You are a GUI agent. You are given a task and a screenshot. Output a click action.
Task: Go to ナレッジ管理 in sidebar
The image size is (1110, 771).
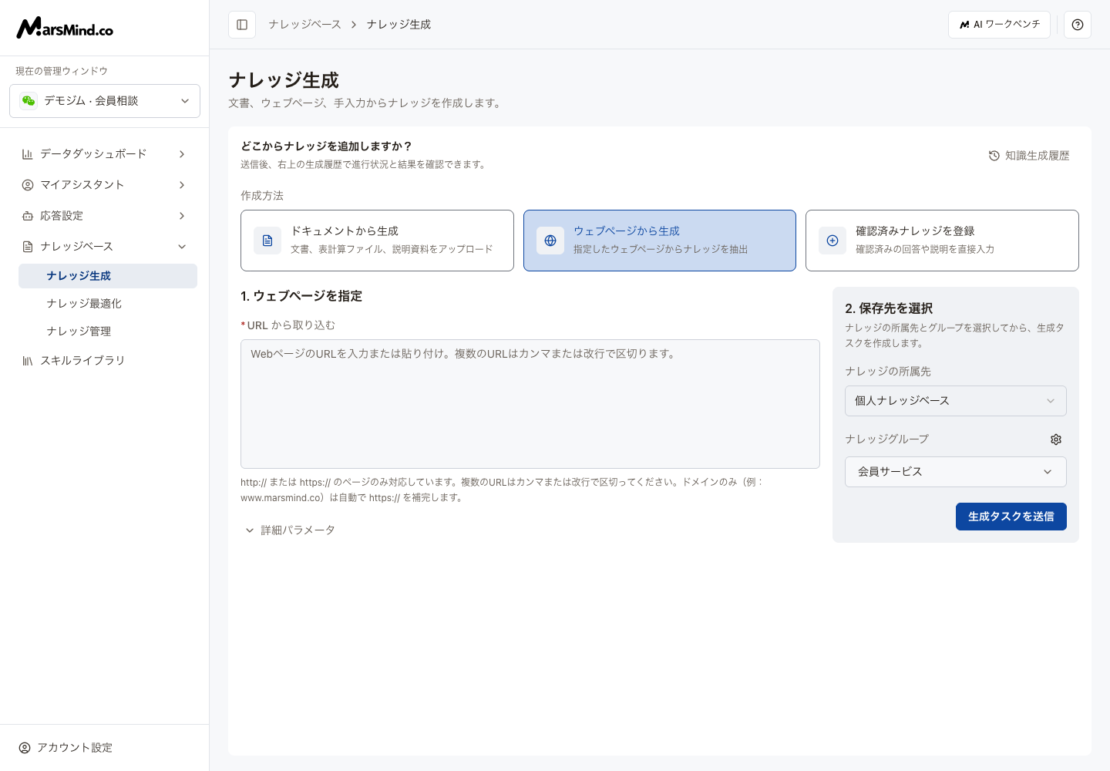click(x=108, y=332)
